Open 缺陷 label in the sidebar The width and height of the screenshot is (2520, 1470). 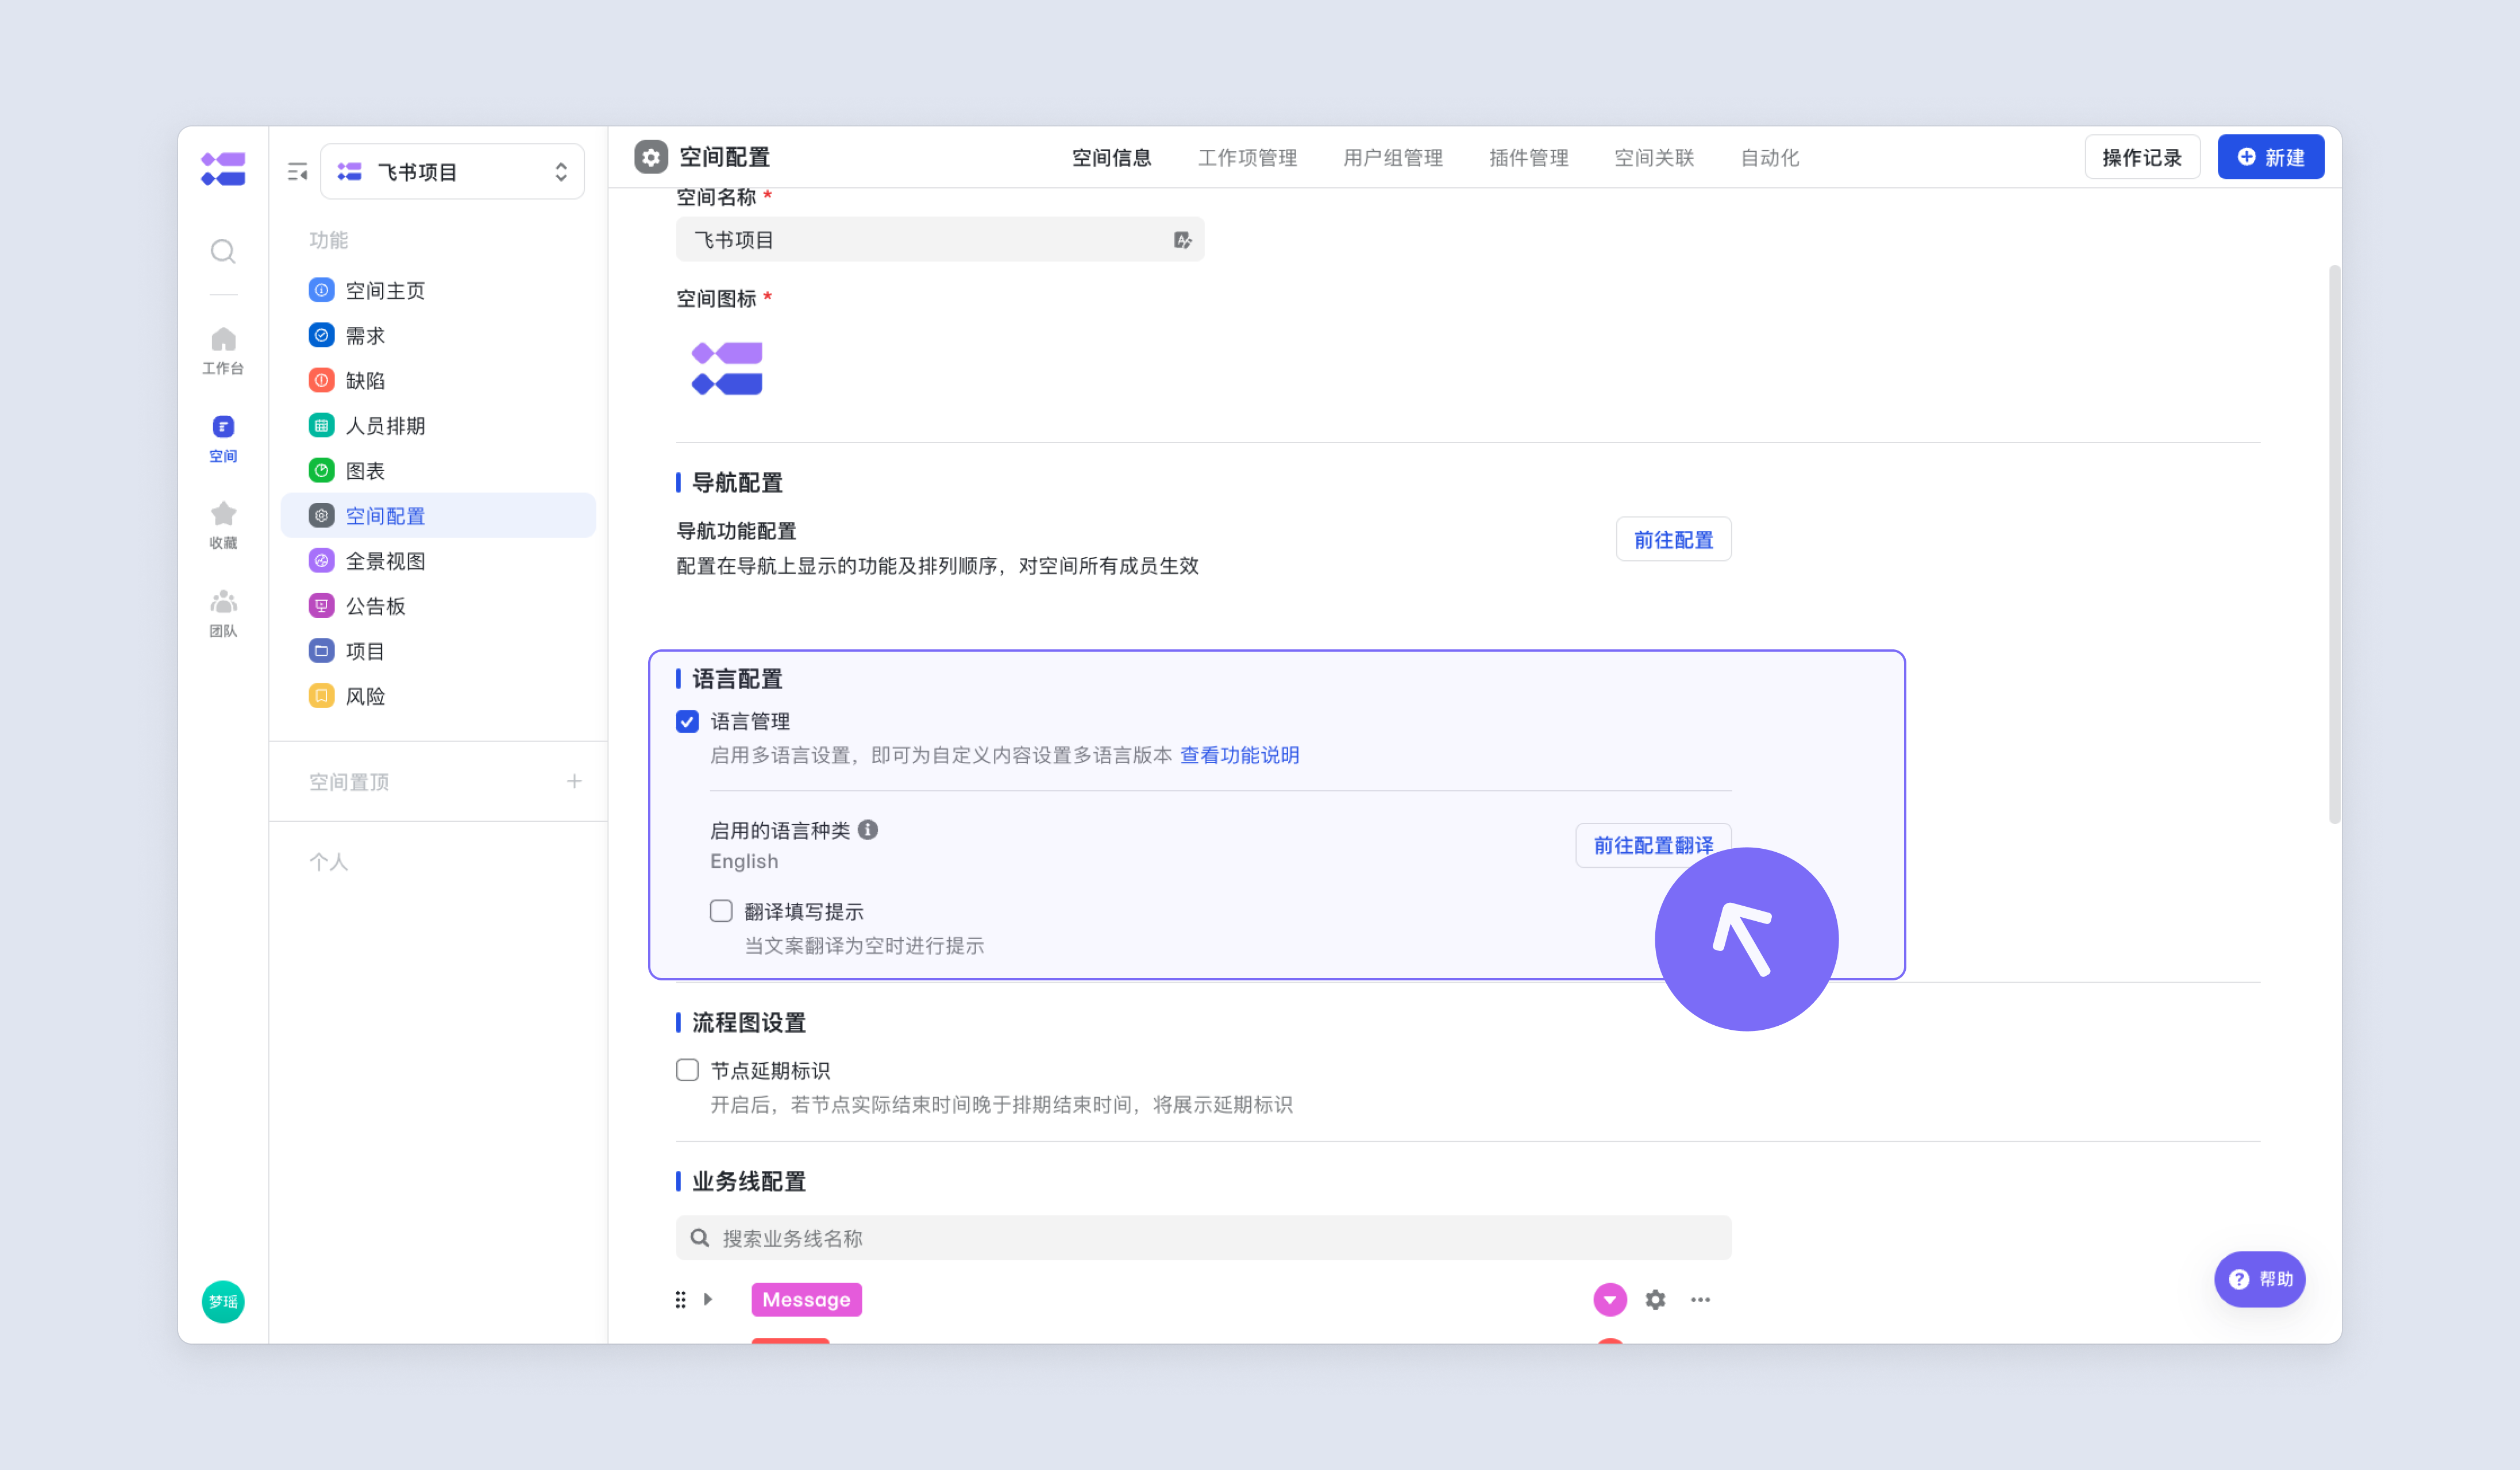365,380
